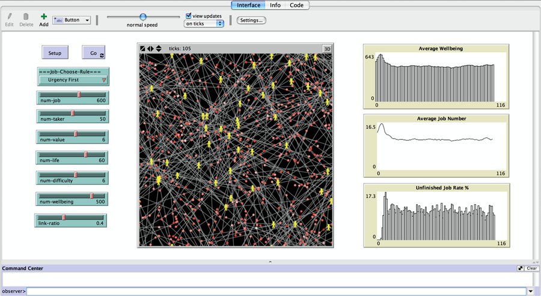Click the num-difficulty slider

click(72, 178)
